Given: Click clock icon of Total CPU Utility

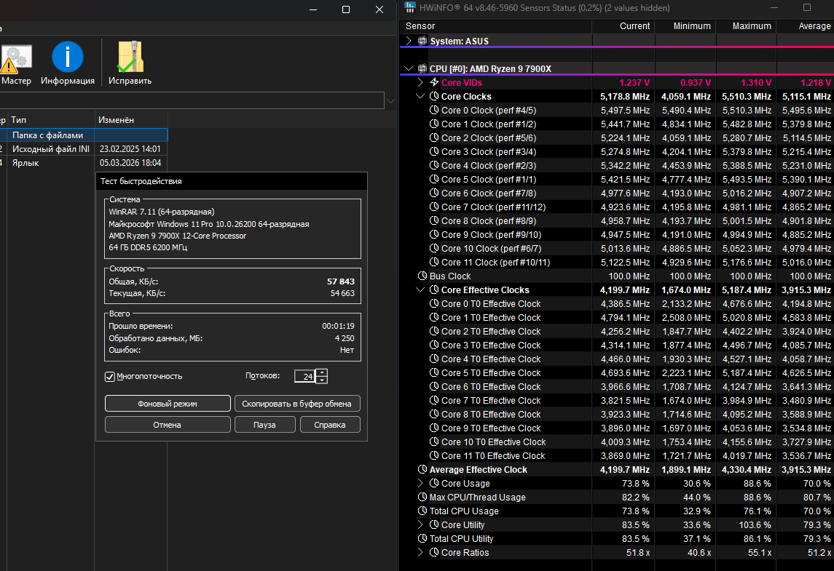Looking at the screenshot, I should point(422,538).
